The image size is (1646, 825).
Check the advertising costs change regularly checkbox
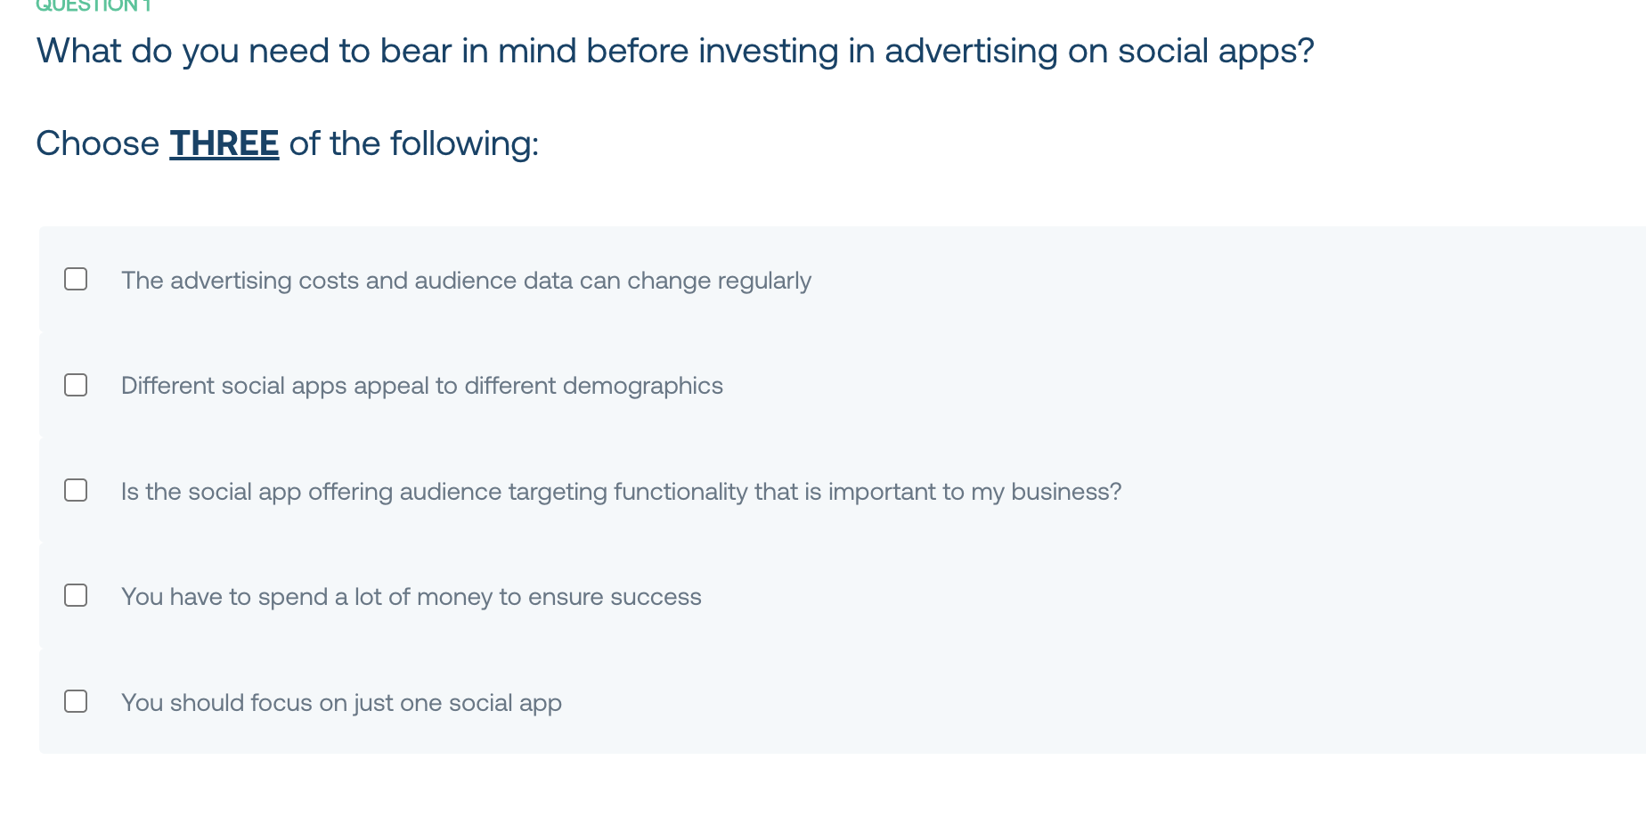click(76, 279)
